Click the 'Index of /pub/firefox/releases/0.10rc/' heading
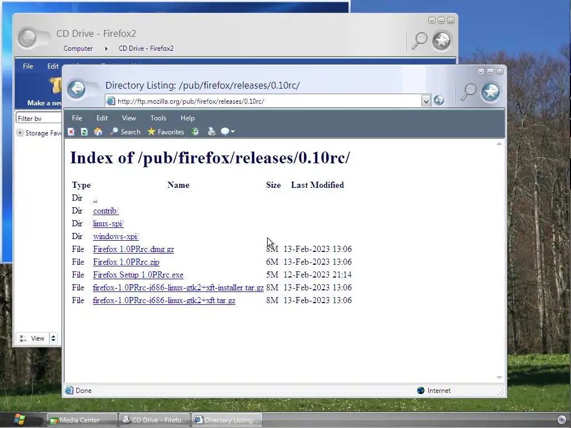 210,158
